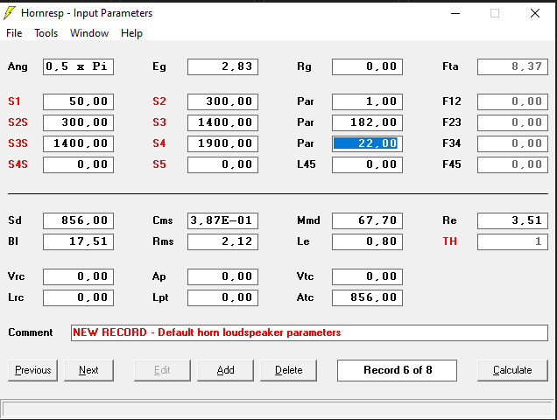Click the Ang label
This screenshot has width=557, height=420.
[x=18, y=66]
